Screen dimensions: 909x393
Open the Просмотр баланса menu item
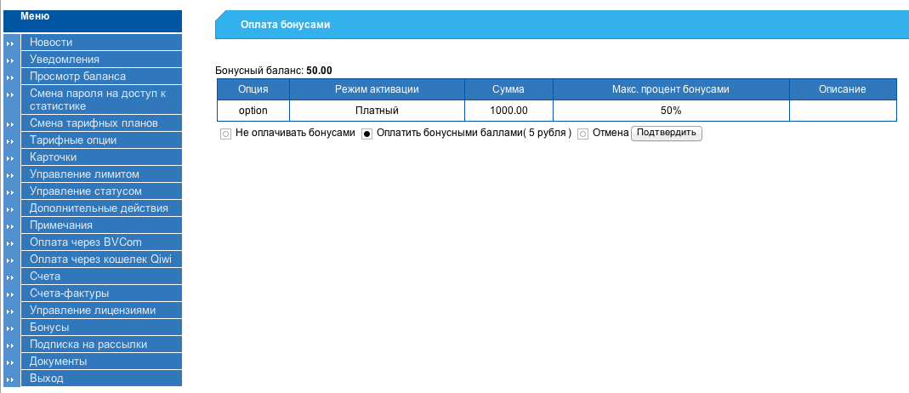(77, 77)
